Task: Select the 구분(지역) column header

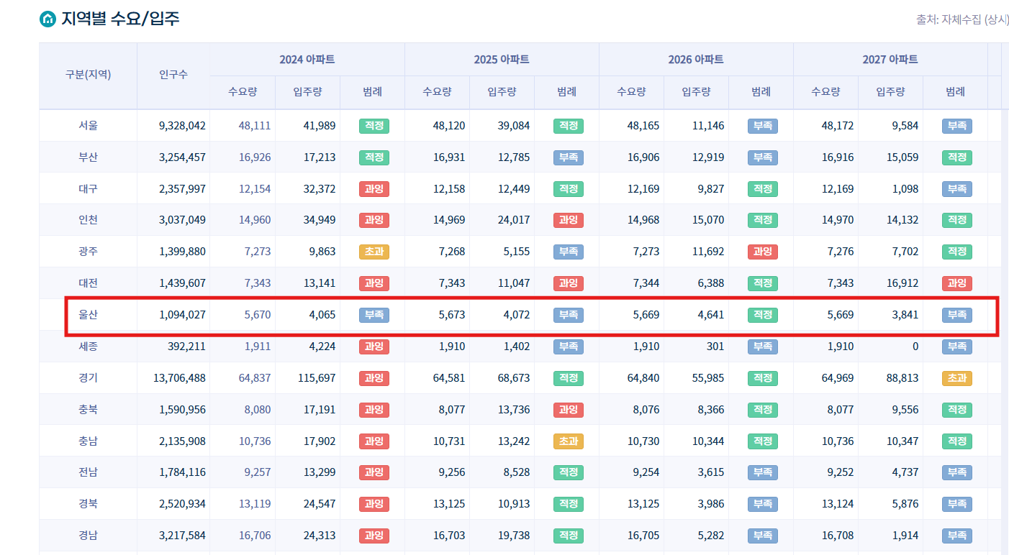Action: (x=88, y=75)
